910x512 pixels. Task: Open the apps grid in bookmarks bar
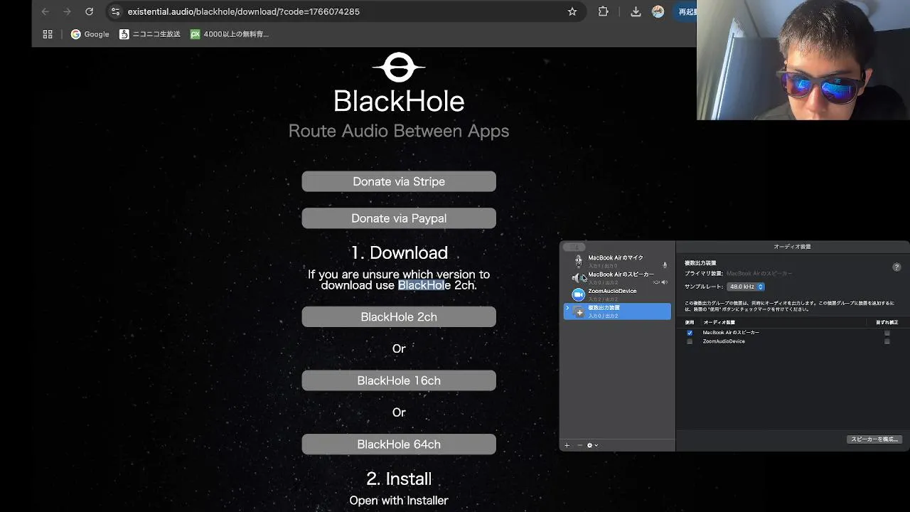tap(48, 33)
